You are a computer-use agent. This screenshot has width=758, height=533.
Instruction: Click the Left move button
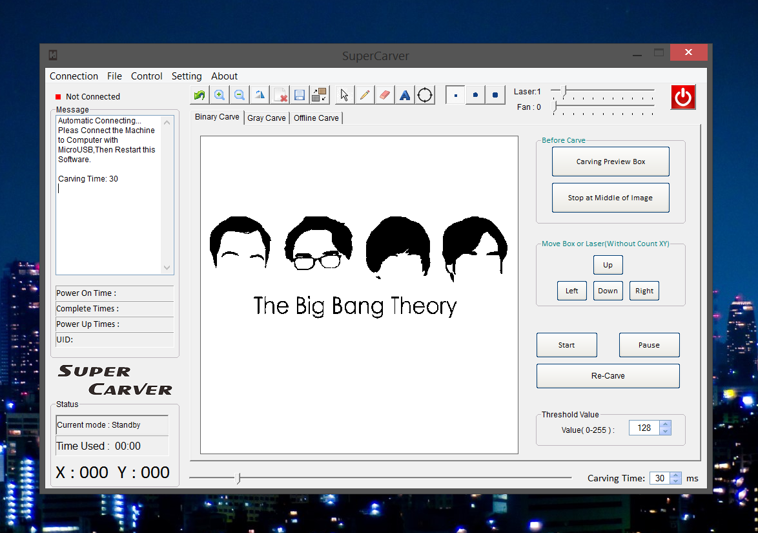tap(572, 291)
